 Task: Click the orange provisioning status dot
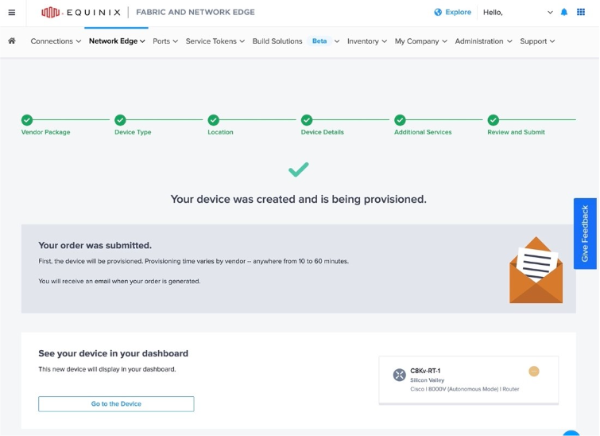534,372
